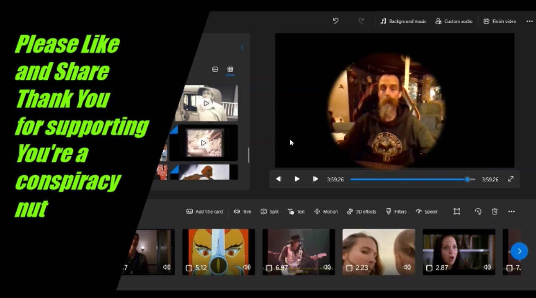This screenshot has height=298, width=536.
Task: Open storyboard more options menu
Action: pos(511,212)
